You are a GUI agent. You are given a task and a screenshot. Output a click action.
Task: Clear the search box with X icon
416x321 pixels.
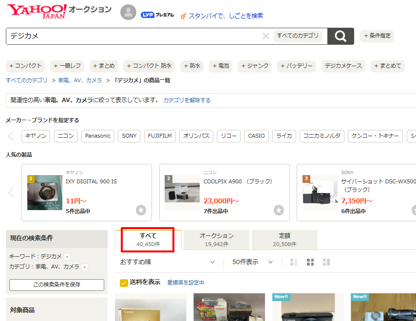tap(265, 36)
